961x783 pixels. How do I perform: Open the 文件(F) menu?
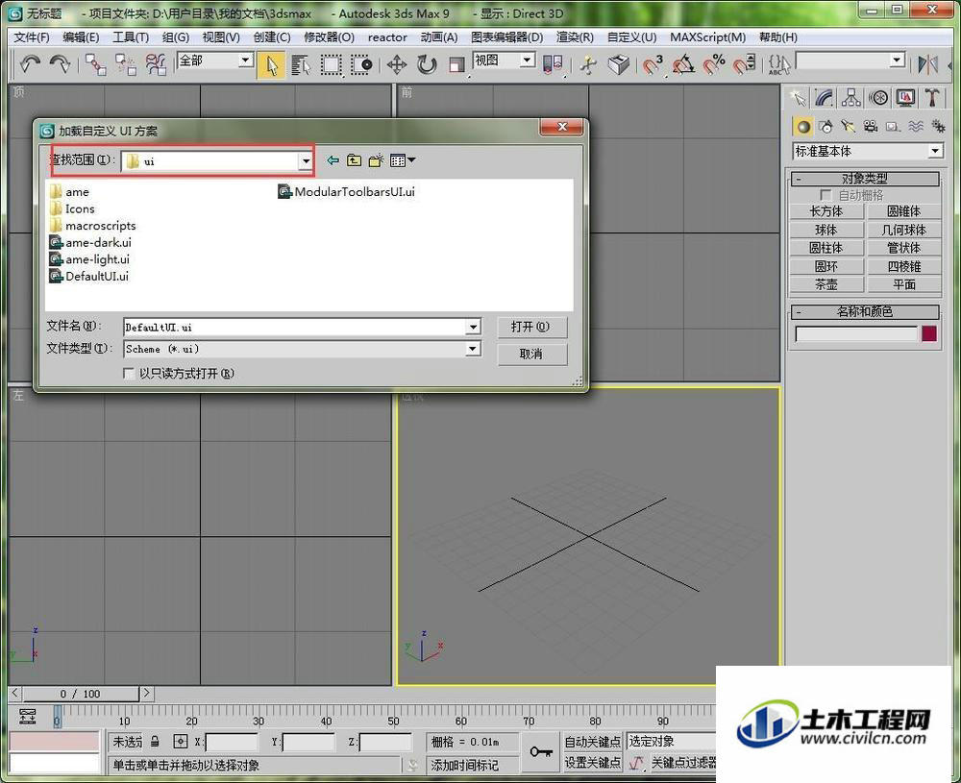click(32, 37)
